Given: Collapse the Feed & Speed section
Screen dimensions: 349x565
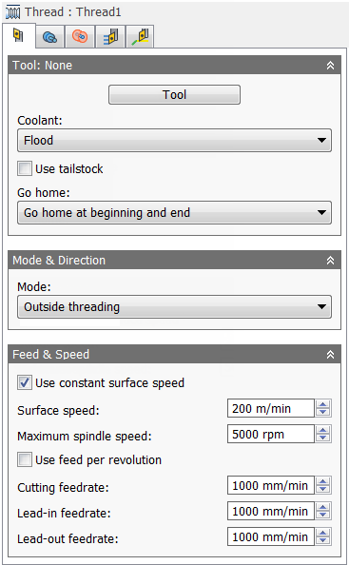Looking at the screenshot, I should 330,354.
